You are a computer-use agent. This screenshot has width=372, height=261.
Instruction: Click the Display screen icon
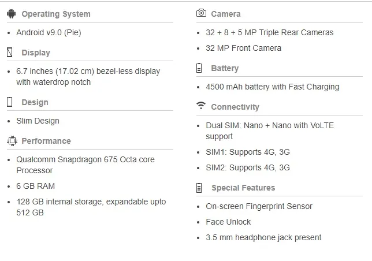click(x=9, y=53)
